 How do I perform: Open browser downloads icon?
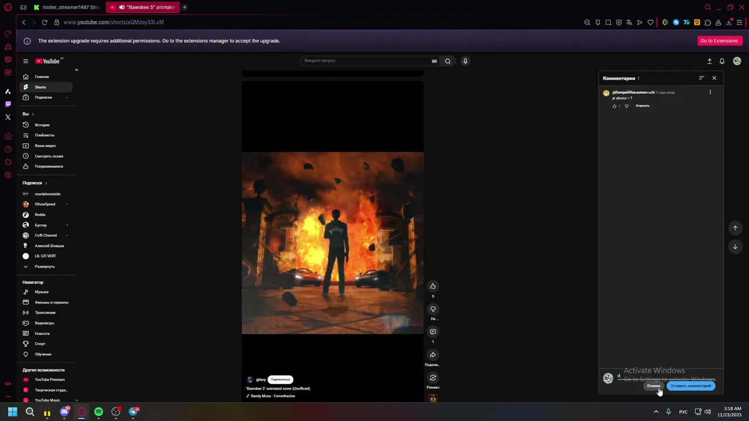(x=729, y=22)
